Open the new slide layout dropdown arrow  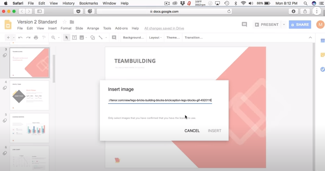[14, 38]
